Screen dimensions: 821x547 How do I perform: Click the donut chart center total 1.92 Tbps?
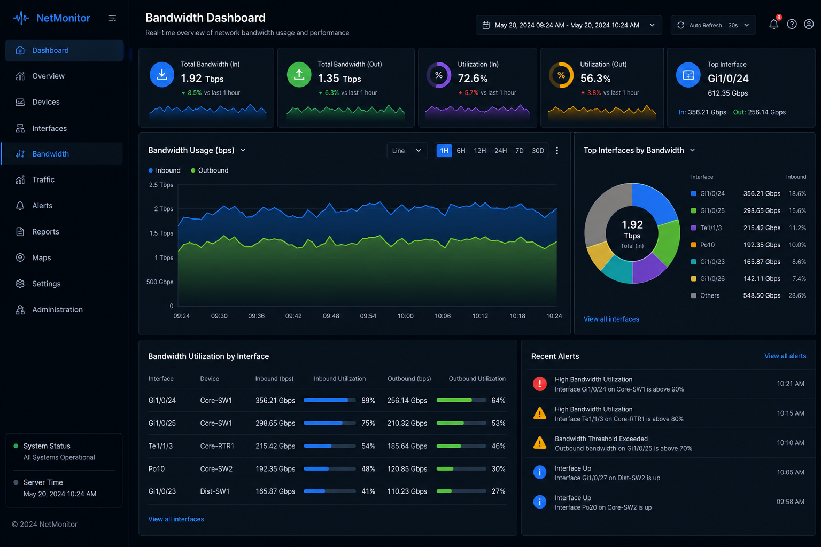tap(632, 234)
